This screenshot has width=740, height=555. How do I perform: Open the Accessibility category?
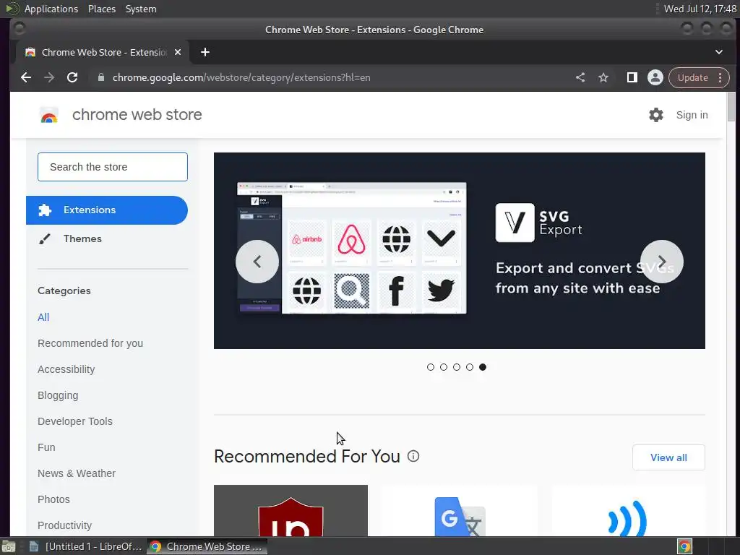click(66, 369)
